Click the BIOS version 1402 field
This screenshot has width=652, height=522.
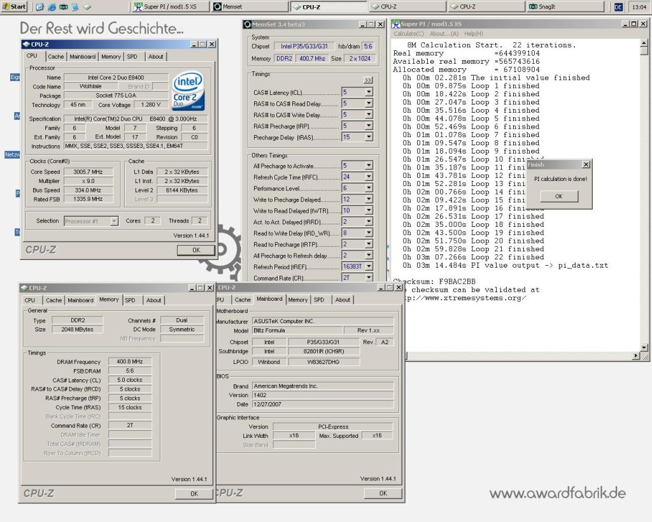click(323, 395)
